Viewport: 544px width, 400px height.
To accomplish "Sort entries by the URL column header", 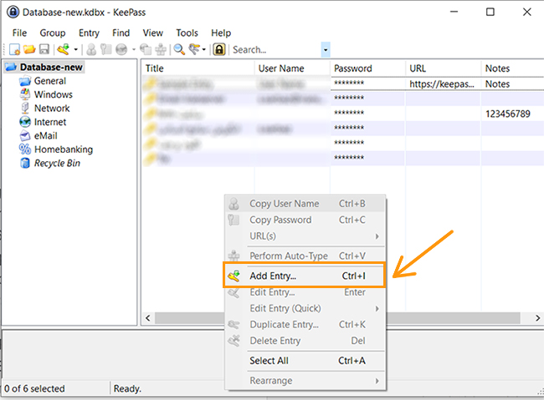I will tap(444, 68).
